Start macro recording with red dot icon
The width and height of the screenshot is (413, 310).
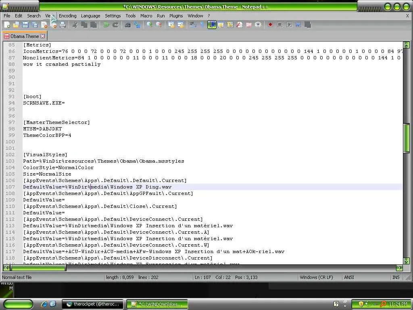pos(270,25)
